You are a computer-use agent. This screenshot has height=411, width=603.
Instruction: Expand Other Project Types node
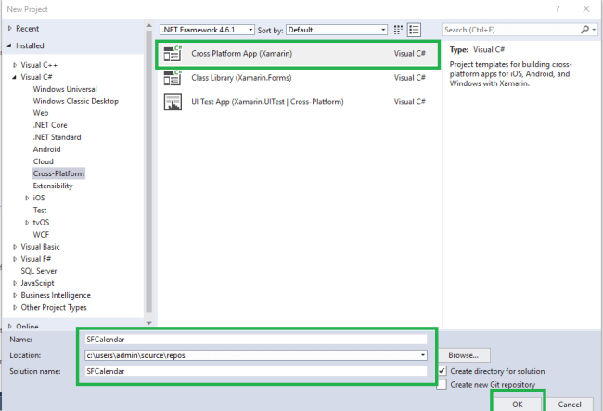pyautogui.click(x=15, y=307)
